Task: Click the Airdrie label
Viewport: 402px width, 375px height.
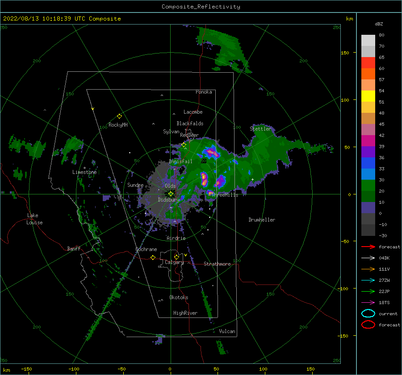Action: click(x=176, y=238)
